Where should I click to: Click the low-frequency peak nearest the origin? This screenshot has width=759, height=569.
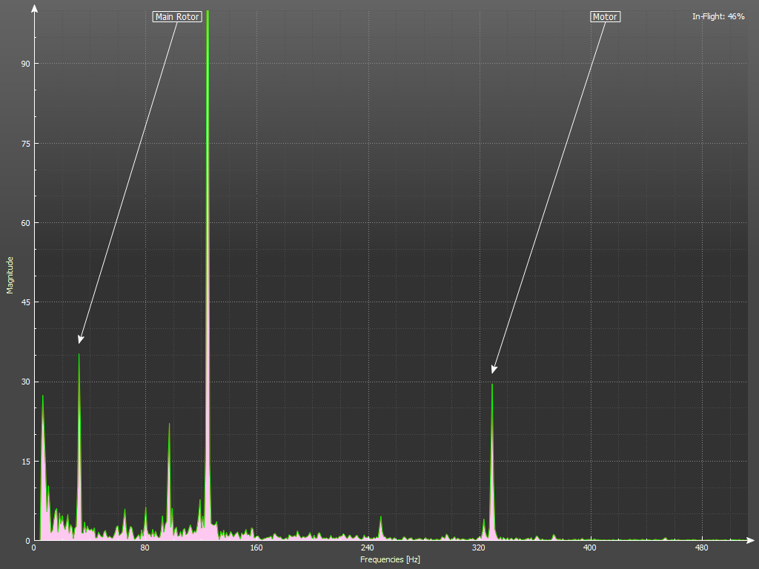coord(43,397)
